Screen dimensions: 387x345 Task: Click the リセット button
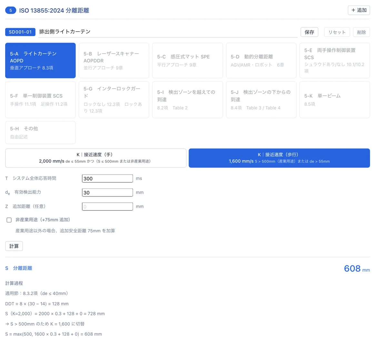tap(337, 32)
